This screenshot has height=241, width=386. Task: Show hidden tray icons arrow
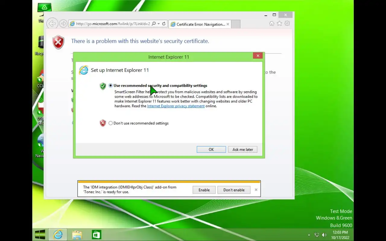tap(309, 235)
